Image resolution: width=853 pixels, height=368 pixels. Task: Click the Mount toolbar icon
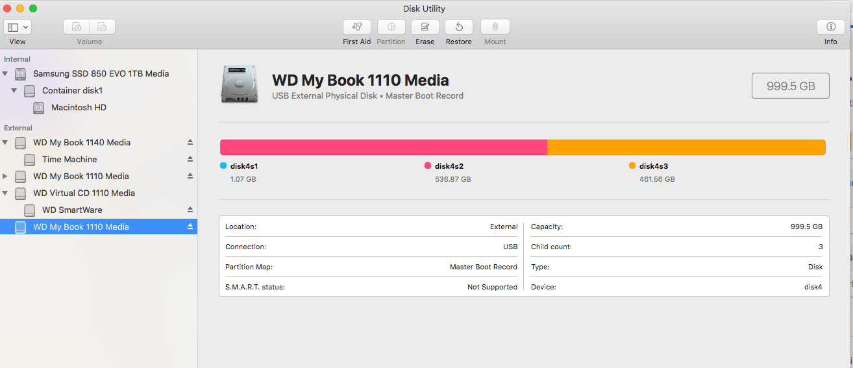pos(495,27)
